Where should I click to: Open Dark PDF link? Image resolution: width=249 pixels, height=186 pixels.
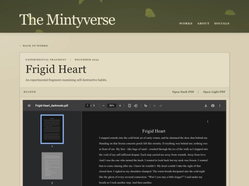click(x=183, y=92)
